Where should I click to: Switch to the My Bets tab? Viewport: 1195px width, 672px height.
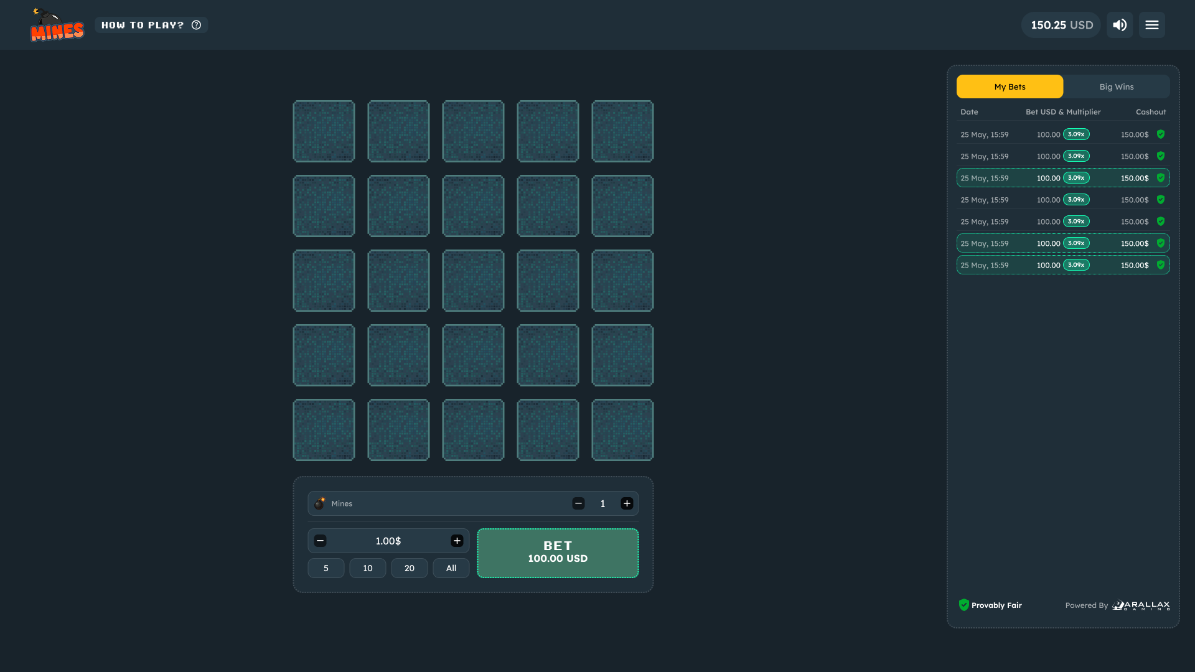point(1010,86)
